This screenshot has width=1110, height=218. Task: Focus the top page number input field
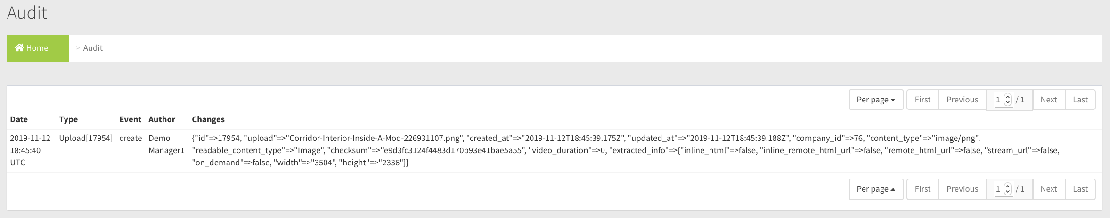coord(998,100)
